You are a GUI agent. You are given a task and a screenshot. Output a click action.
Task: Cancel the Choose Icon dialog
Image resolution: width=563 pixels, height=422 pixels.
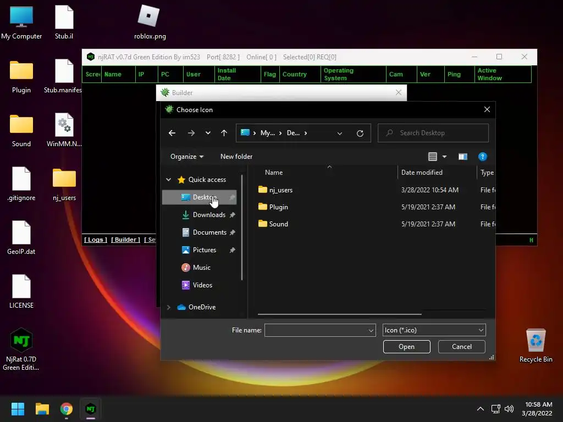(x=462, y=347)
